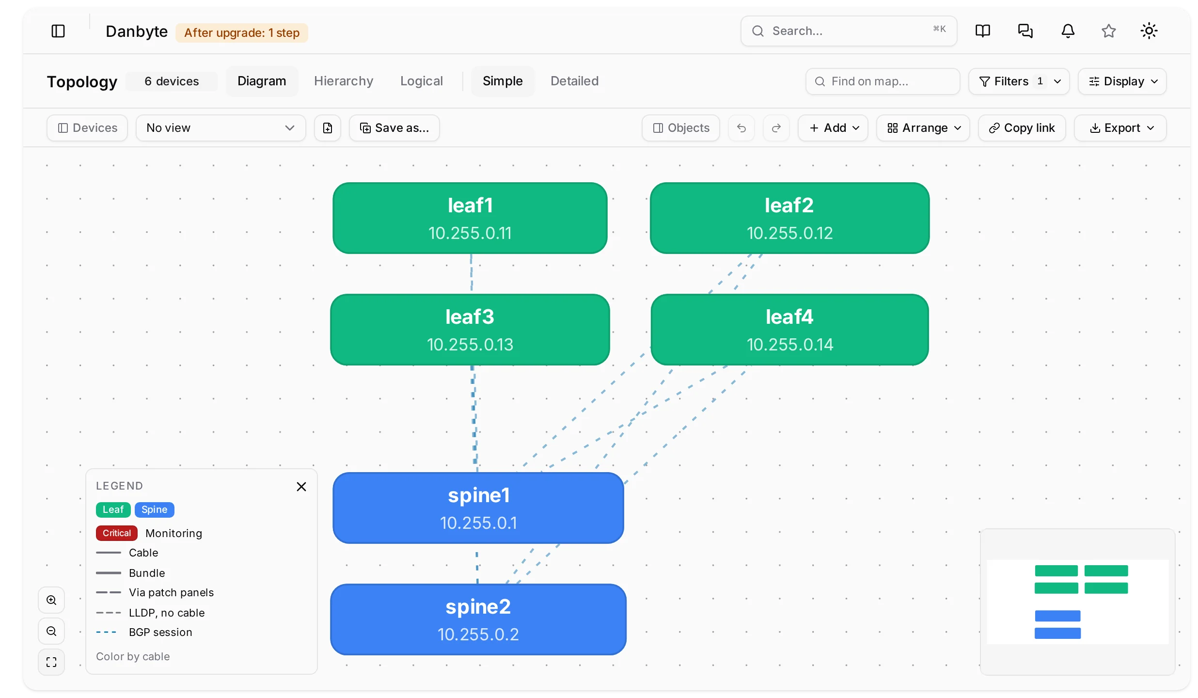Select the Hierarchy tab
Image resolution: width=1198 pixels, height=698 pixels.
click(344, 81)
